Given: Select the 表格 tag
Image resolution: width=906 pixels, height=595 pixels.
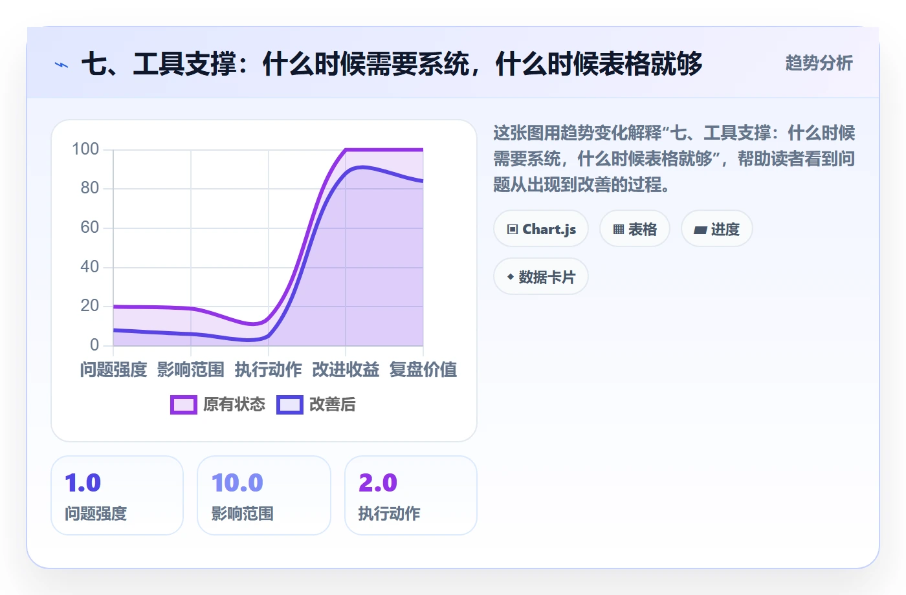Looking at the screenshot, I should [x=635, y=229].
